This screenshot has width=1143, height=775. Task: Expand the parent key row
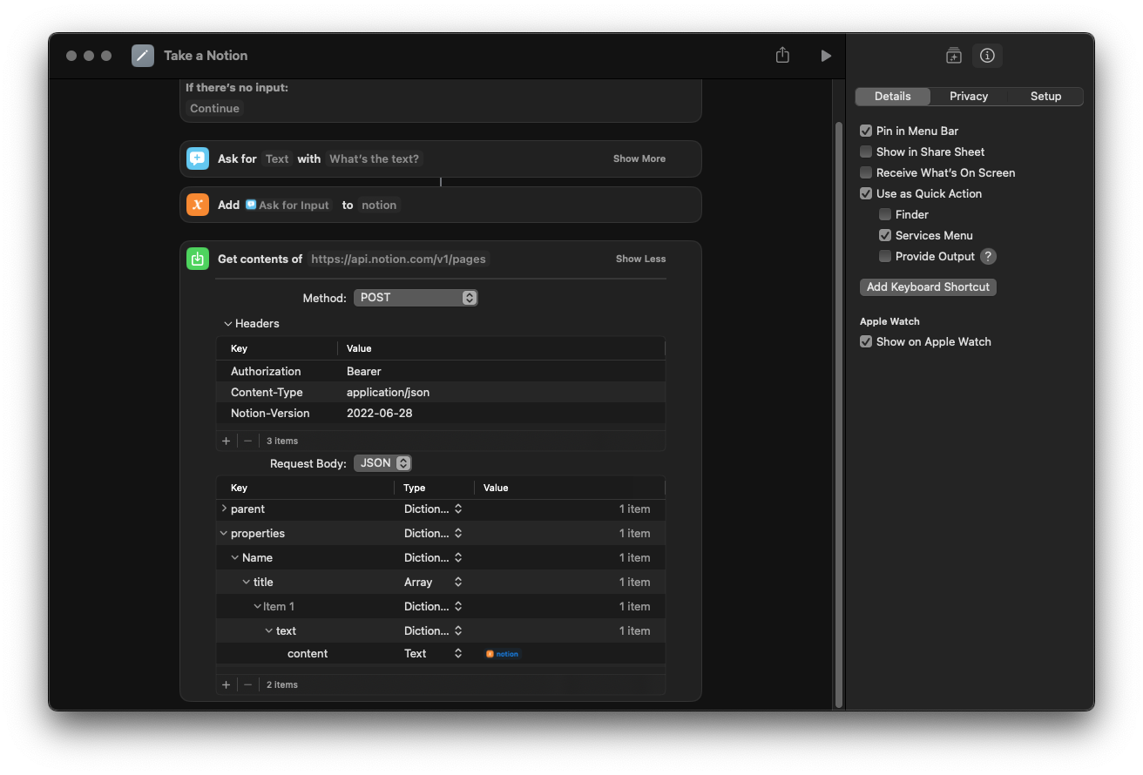click(224, 509)
